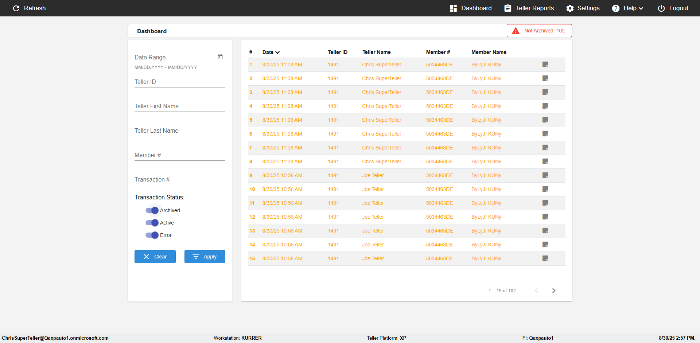Click the Refresh icon in top bar
This screenshot has height=343, width=700.
(16, 8)
